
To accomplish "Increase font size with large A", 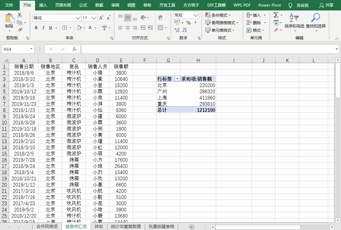I will pyautogui.click(x=101, y=18).
